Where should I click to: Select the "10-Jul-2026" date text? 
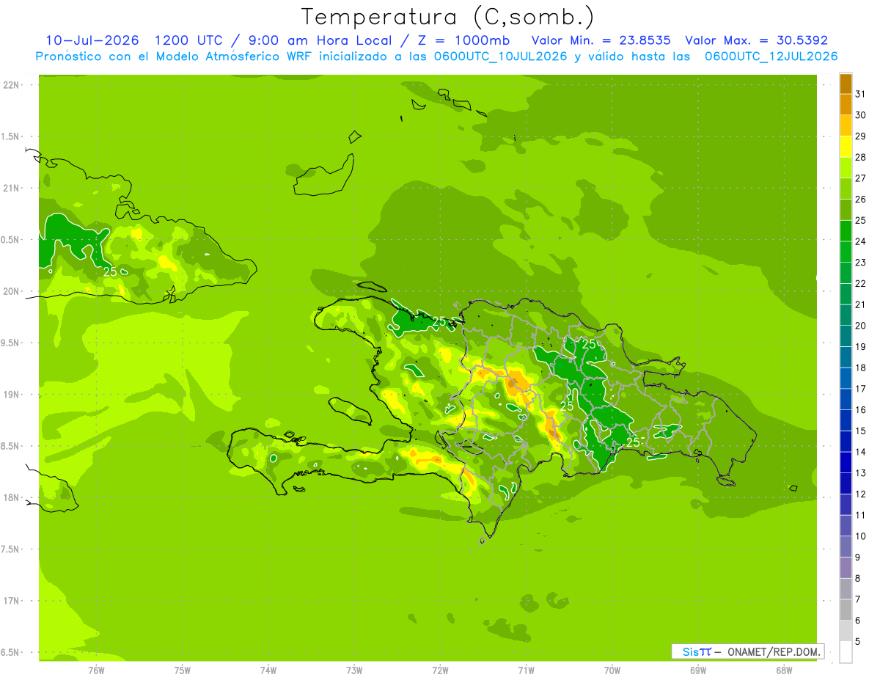[92, 40]
